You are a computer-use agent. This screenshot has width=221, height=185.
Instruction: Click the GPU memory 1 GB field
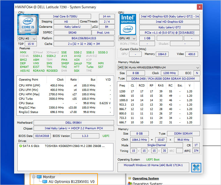[147, 38]
